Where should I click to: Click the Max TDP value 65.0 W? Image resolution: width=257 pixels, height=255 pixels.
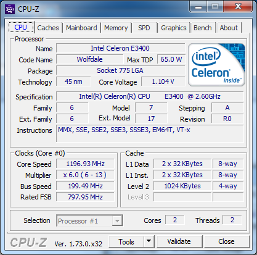pos(171,59)
